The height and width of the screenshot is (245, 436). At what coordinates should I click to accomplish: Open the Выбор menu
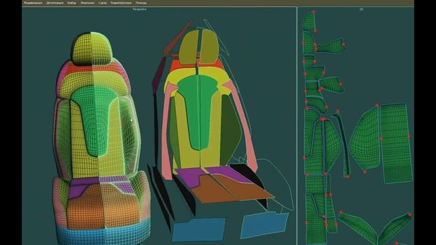tap(72, 3)
